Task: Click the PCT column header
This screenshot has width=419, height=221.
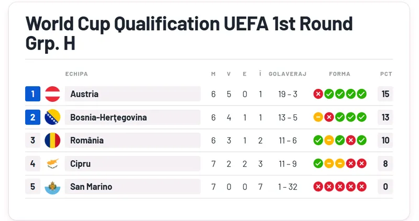Action: 386,74
